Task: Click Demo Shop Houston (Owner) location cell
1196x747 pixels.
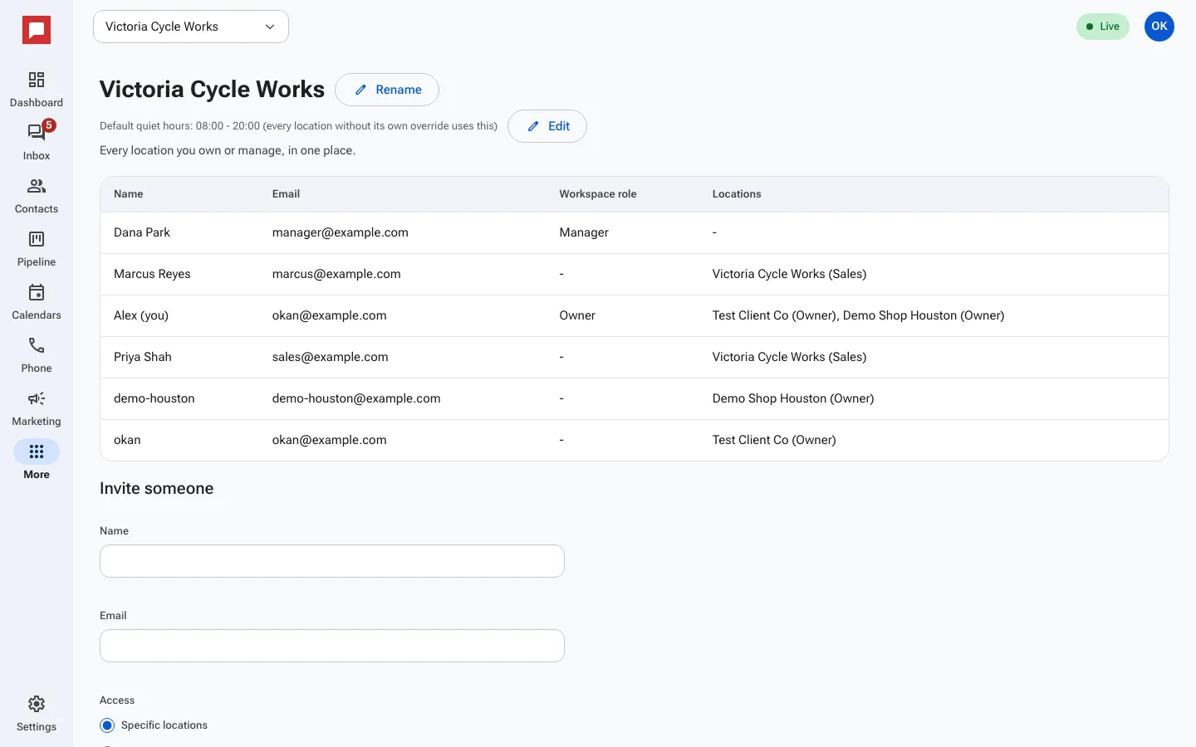Action: pyautogui.click(x=793, y=398)
